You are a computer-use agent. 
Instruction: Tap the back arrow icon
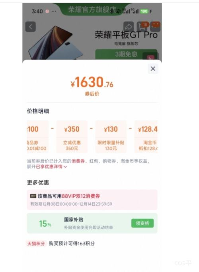pyautogui.click(x=31, y=27)
